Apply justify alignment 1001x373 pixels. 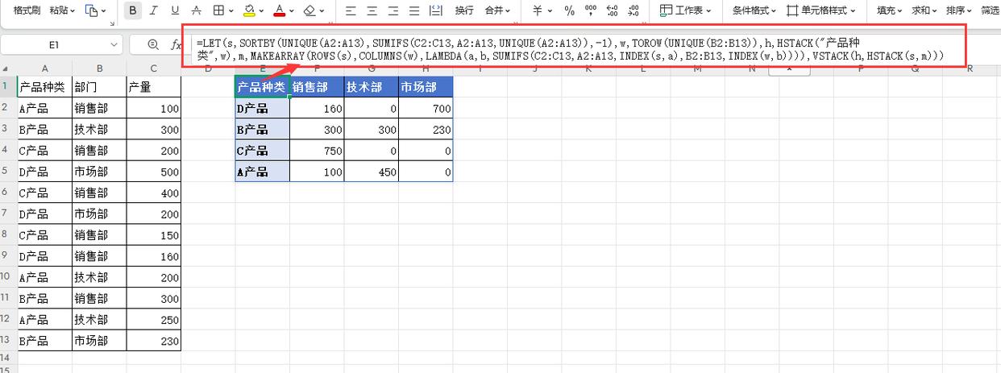(413, 10)
